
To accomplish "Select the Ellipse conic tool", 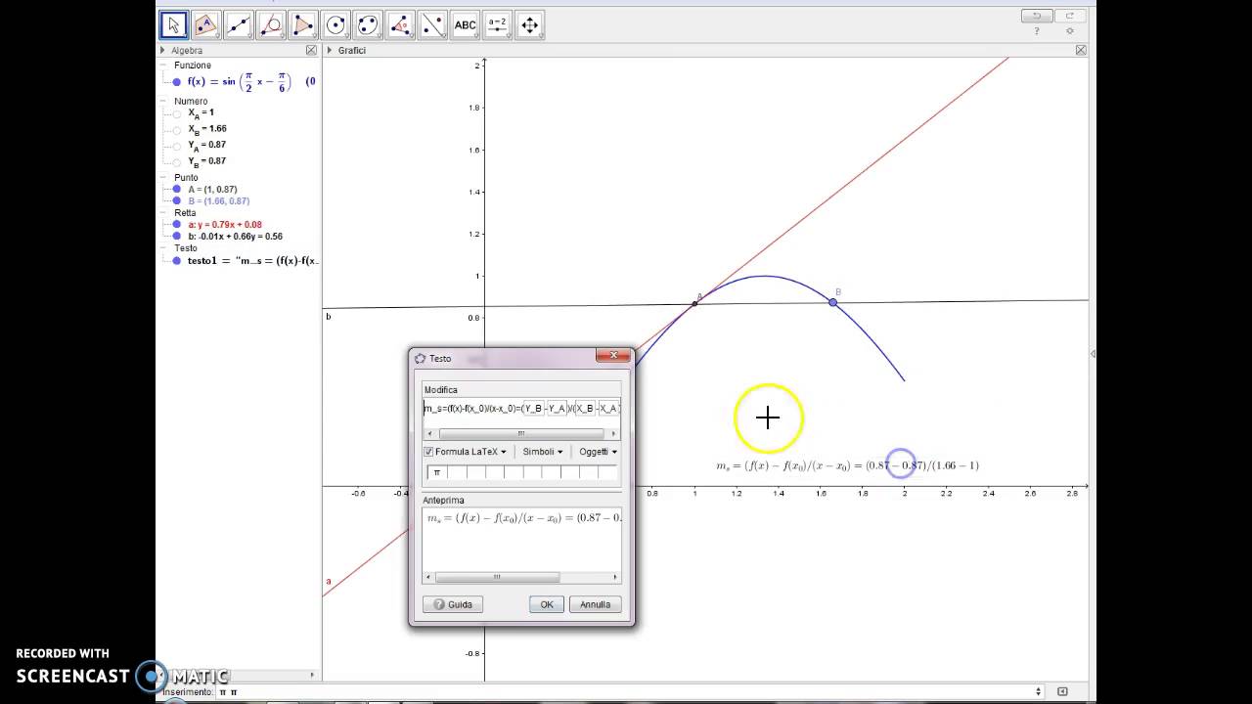I will (x=368, y=25).
